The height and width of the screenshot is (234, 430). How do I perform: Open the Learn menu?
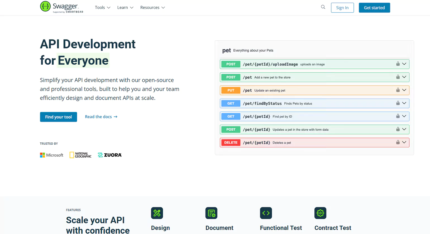pos(125,8)
